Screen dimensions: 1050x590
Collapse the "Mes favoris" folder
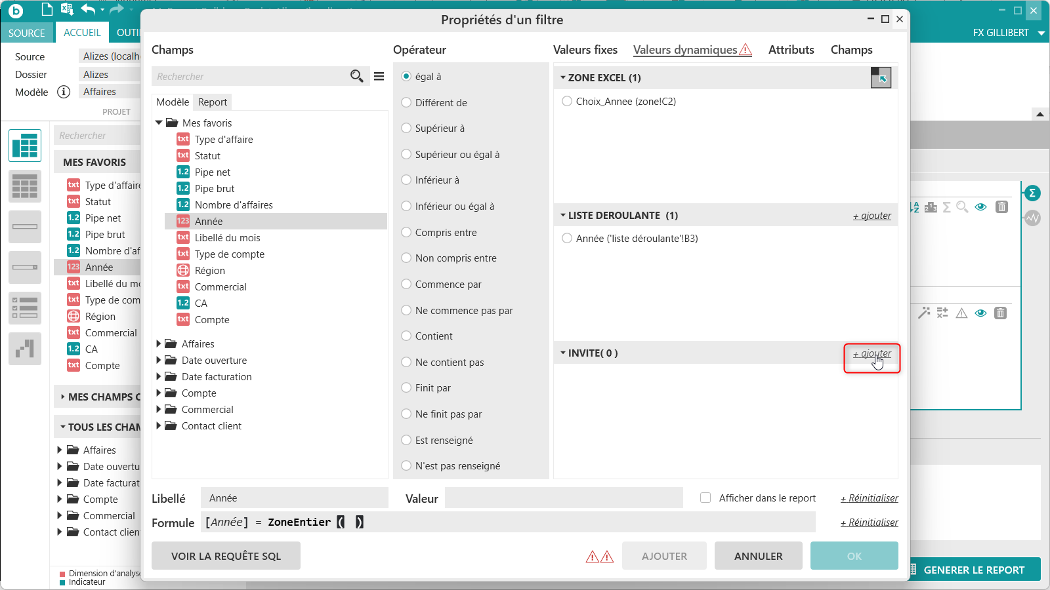point(159,123)
